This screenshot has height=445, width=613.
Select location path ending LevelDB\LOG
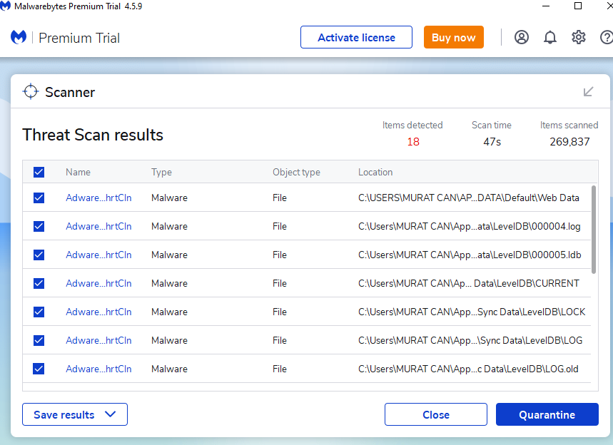470,340
